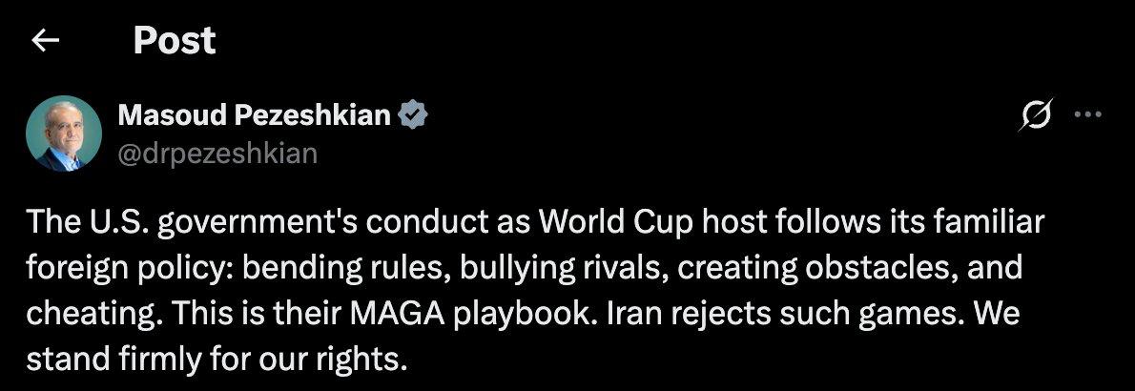Open the Grok explain-this-post icon
This screenshot has height=391, width=1135.
coord(1035,114)
